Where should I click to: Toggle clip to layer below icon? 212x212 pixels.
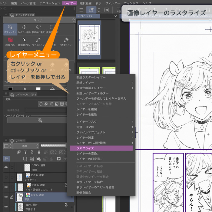point(19,152)
